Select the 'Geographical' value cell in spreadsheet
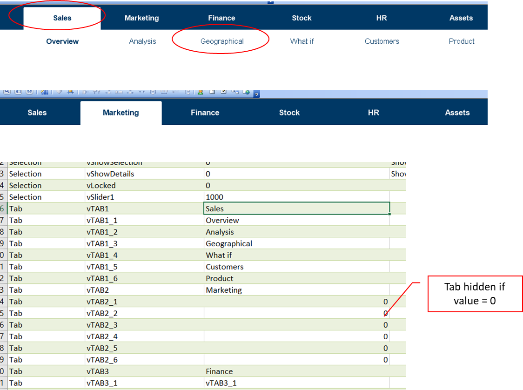523x390 pixels. click(x=296, y=243)
